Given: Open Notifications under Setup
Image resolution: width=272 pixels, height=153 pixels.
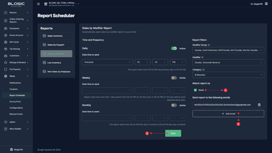Looking at the screenshot, I should [15, 83].
